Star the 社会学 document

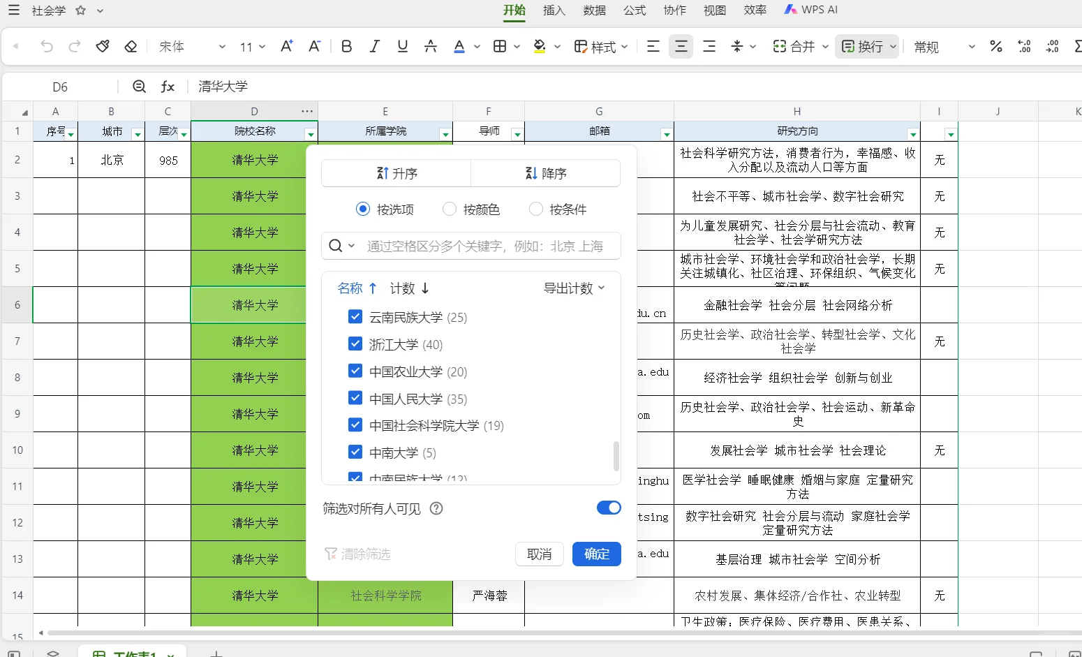[x=81, y=10]
